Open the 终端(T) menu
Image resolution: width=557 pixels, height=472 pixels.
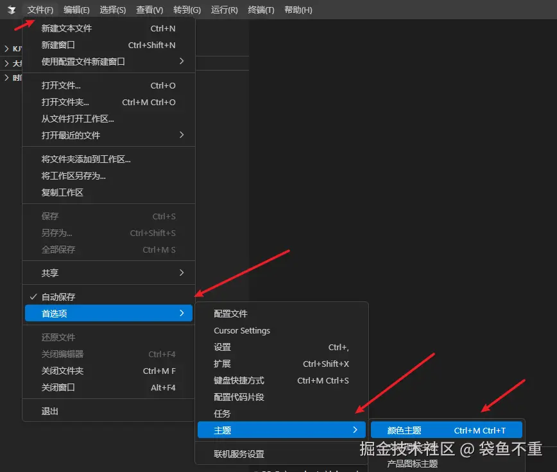261,10
